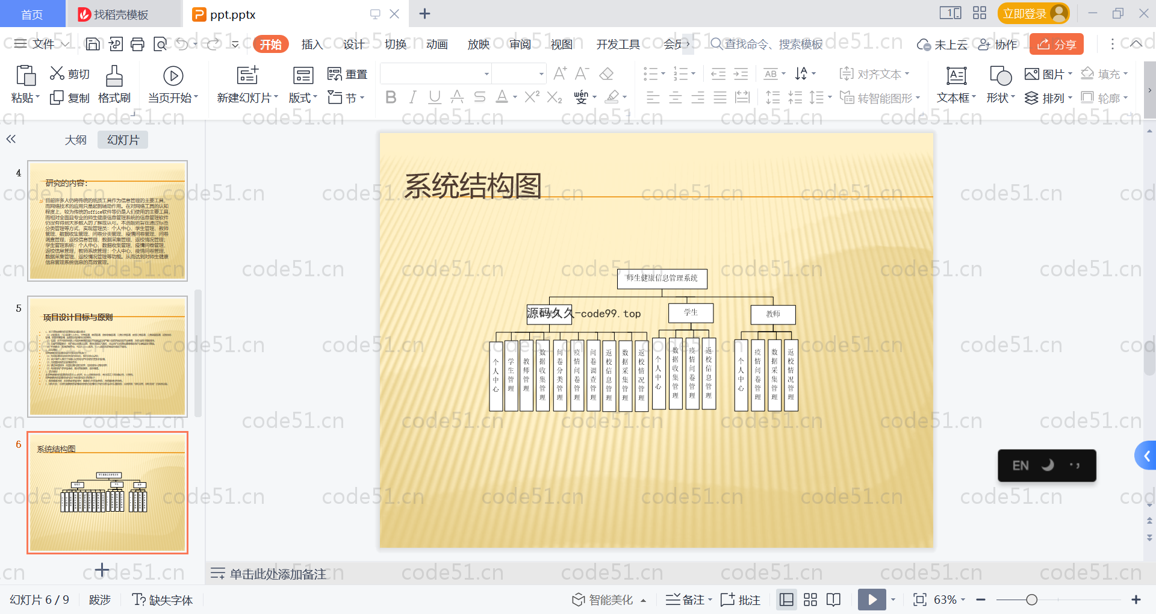Viewport: 1156px width, 614px height.
Task: Click the zoom in plus button
Action: point(1136,600)
